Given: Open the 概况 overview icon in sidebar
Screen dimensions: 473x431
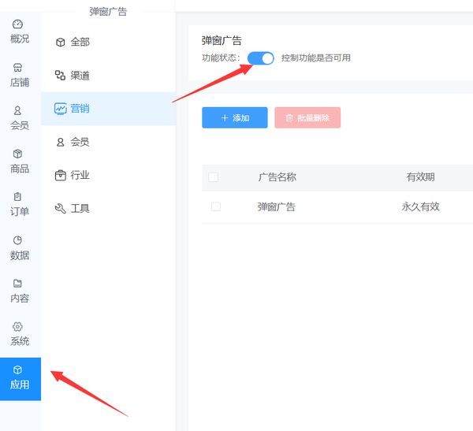Looking at the screenshot, I should point(18,24).
